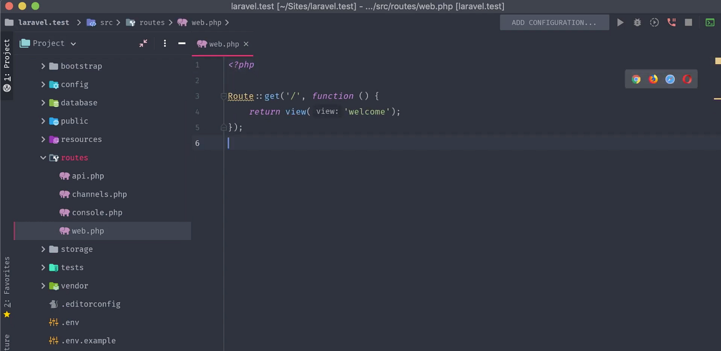Image resolution: width=721 pixels, height=351 pixels.
Task: Collapse the routes folder
Action: click(43, 157)
